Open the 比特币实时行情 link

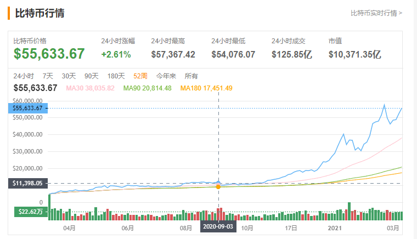[x=376, y=13]
